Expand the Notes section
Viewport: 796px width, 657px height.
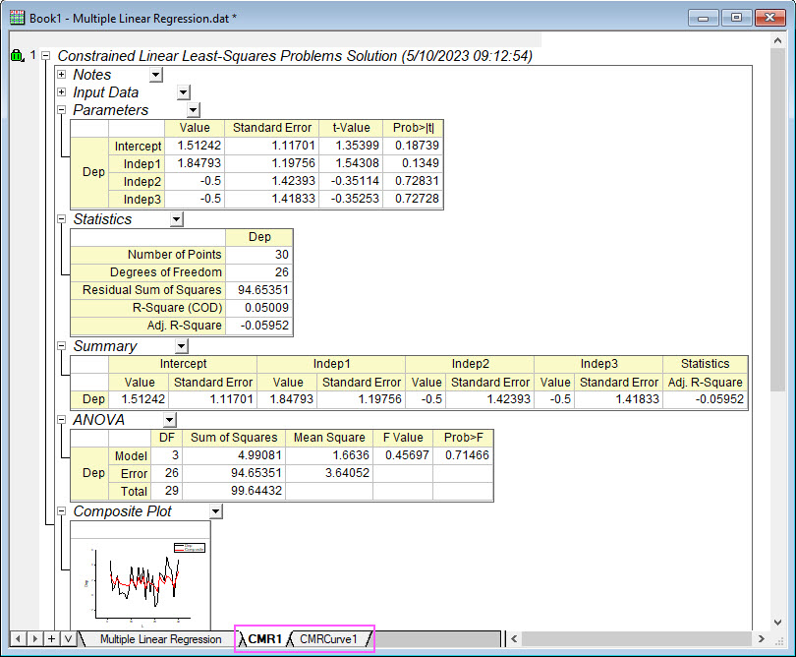coord(60,74)
